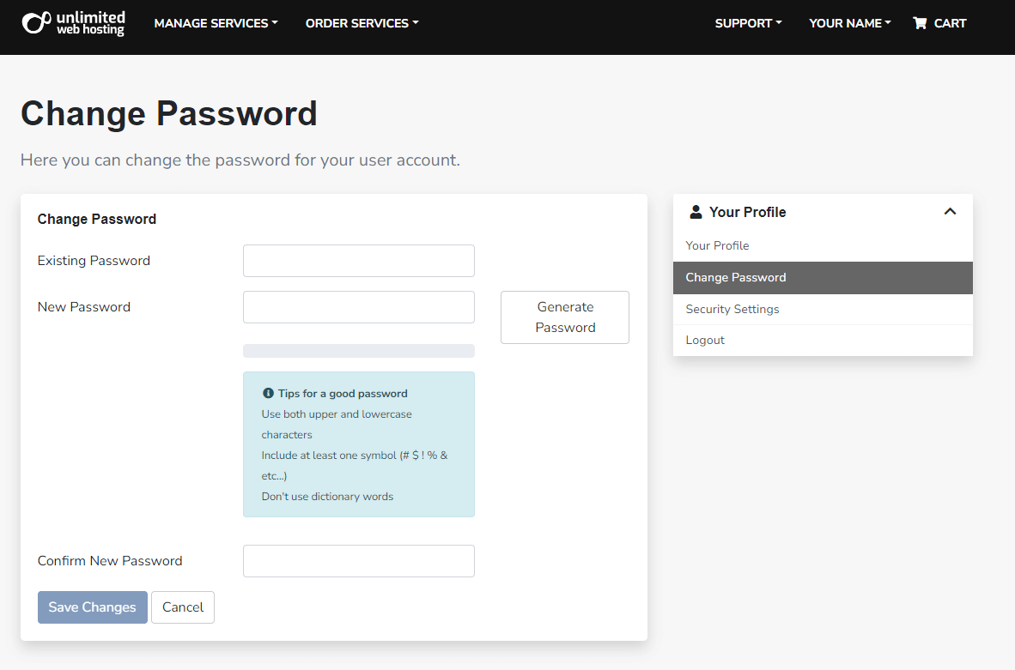Collapse the Your Profile panel chevron
This screenshot has height=670, width=1015.
(950, 212)
